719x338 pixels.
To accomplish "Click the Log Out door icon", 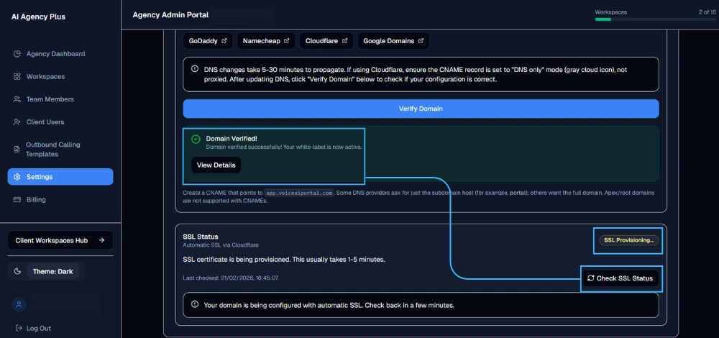I will pos(19,329).
